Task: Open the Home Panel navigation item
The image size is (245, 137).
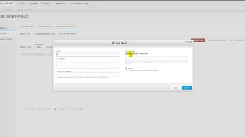Action: (x=7, y=3)
